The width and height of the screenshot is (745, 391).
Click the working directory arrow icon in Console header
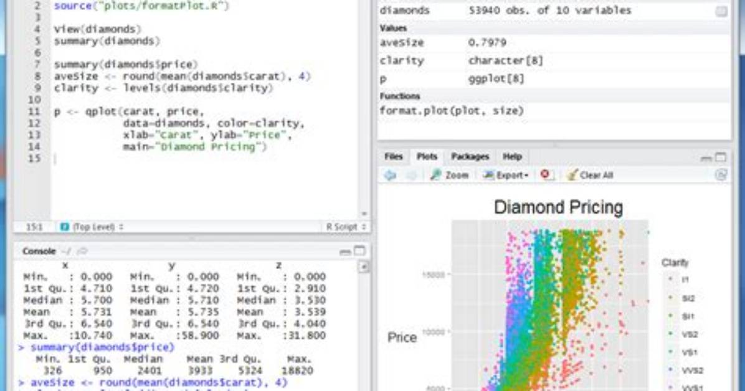82,252
